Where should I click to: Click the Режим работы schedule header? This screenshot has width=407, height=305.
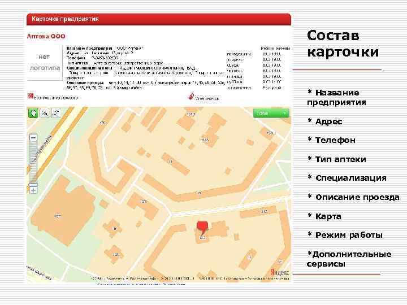click(275, 48)
